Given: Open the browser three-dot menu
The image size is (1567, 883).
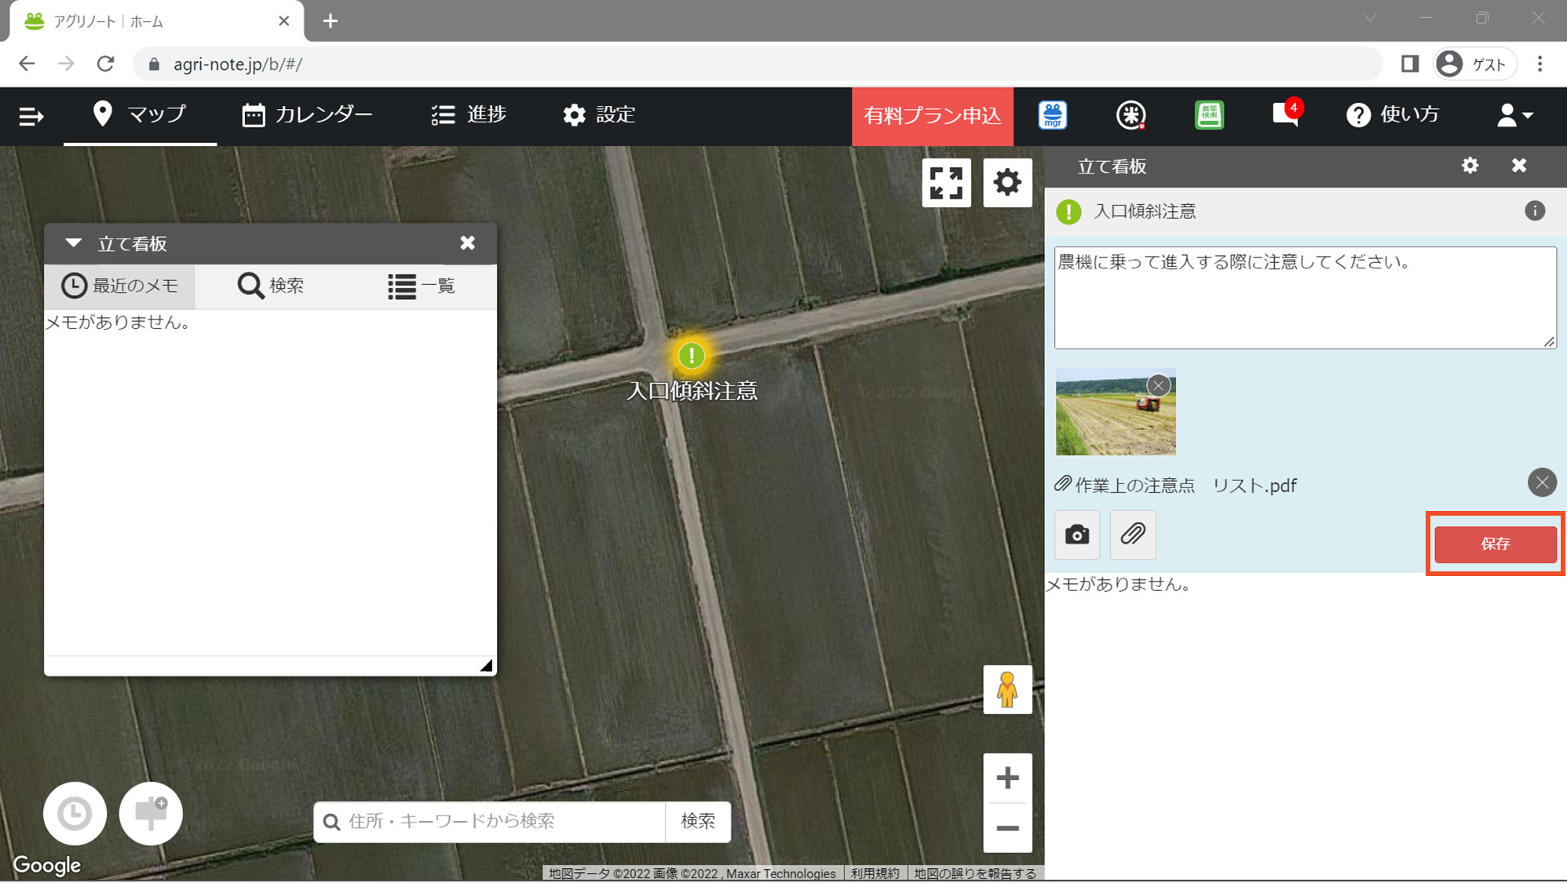Looking at the screenshot, I should (1540, 64).
